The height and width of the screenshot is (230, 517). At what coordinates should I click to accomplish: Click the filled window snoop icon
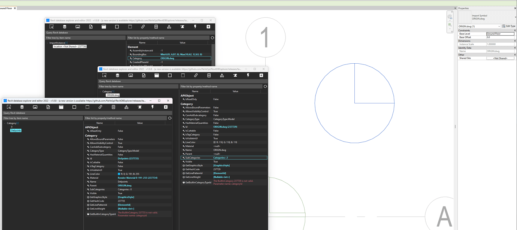pyautogui.click(x=61, y=107)
